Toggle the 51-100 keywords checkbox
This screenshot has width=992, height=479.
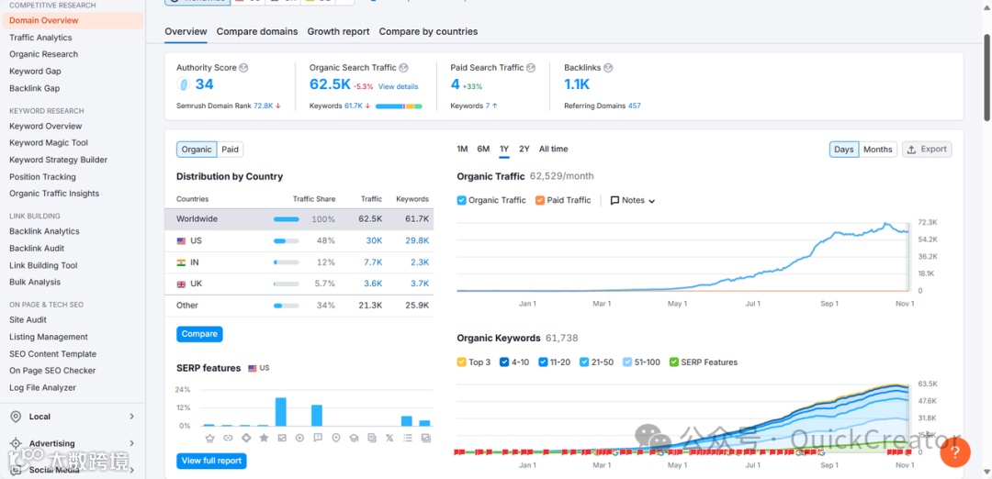(x=627, y=362)
